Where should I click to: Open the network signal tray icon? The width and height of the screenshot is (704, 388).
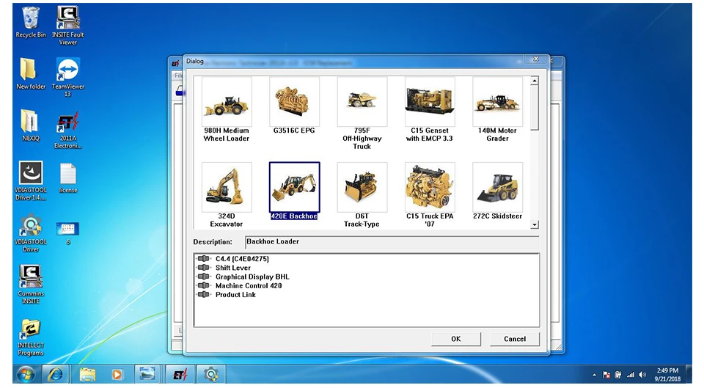[x=631, y=375]
